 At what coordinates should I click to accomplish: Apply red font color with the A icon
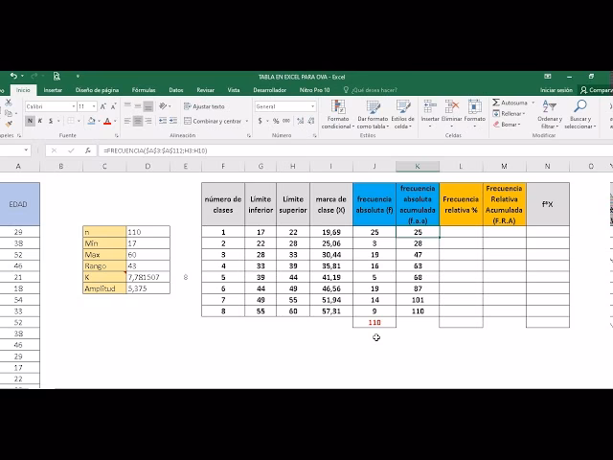[x=107, y=121]
